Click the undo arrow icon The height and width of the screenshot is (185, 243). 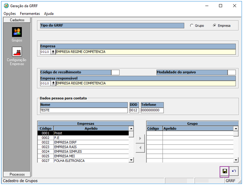click(234, 171)
